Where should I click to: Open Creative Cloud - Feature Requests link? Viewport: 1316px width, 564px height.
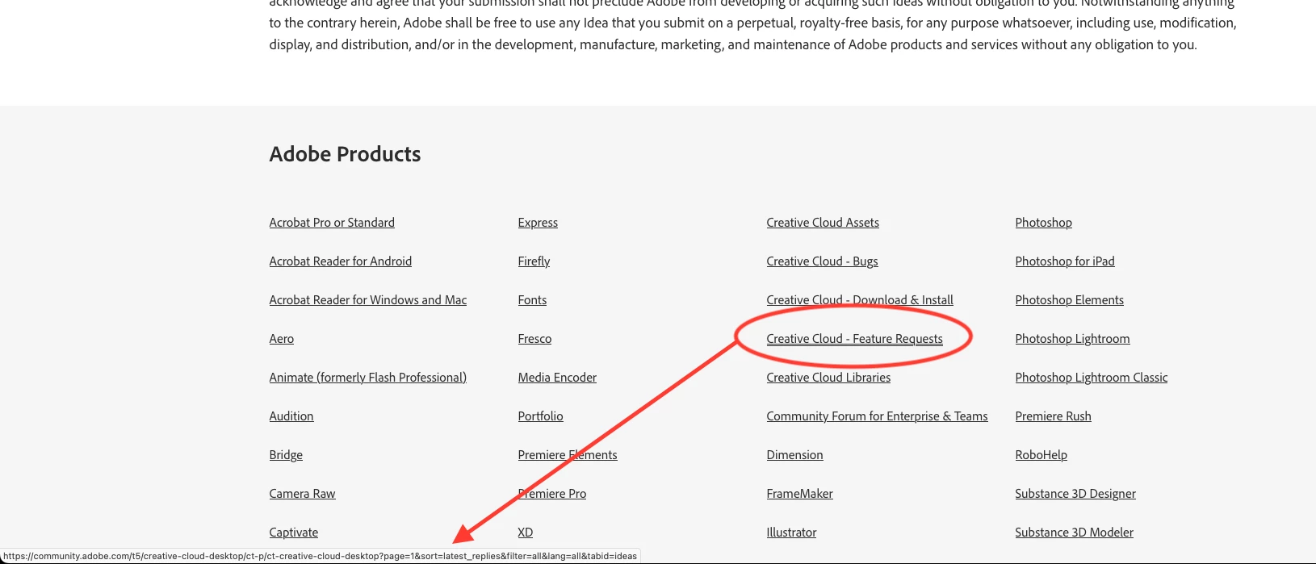(x=854, y=339)
